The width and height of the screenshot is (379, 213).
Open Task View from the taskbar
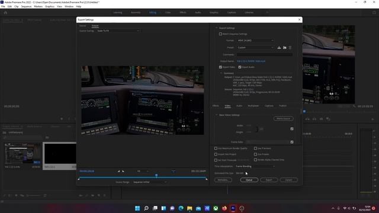[155, 208]
